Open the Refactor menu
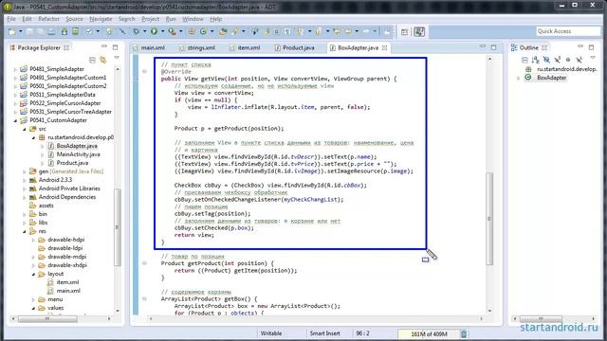Screen dimensions: 607x341 48,19
